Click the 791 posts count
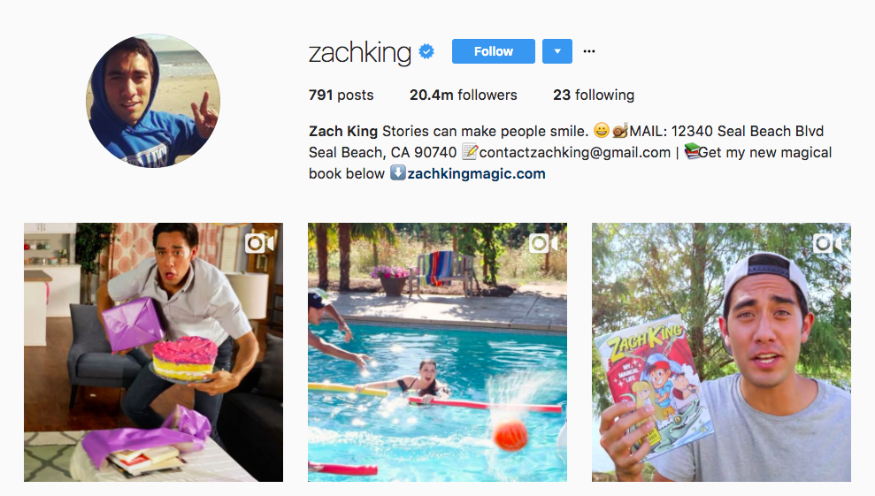 click(341, 95)
